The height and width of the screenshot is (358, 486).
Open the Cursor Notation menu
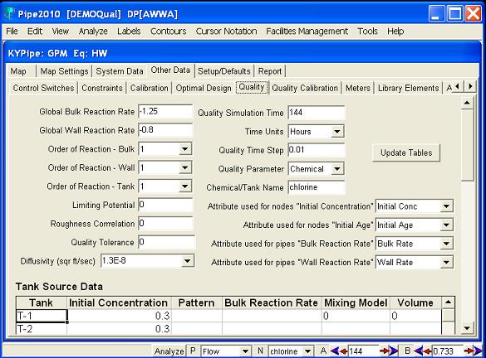[226, 31]
